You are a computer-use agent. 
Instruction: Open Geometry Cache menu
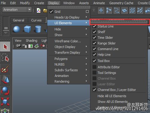pos(121,3)
